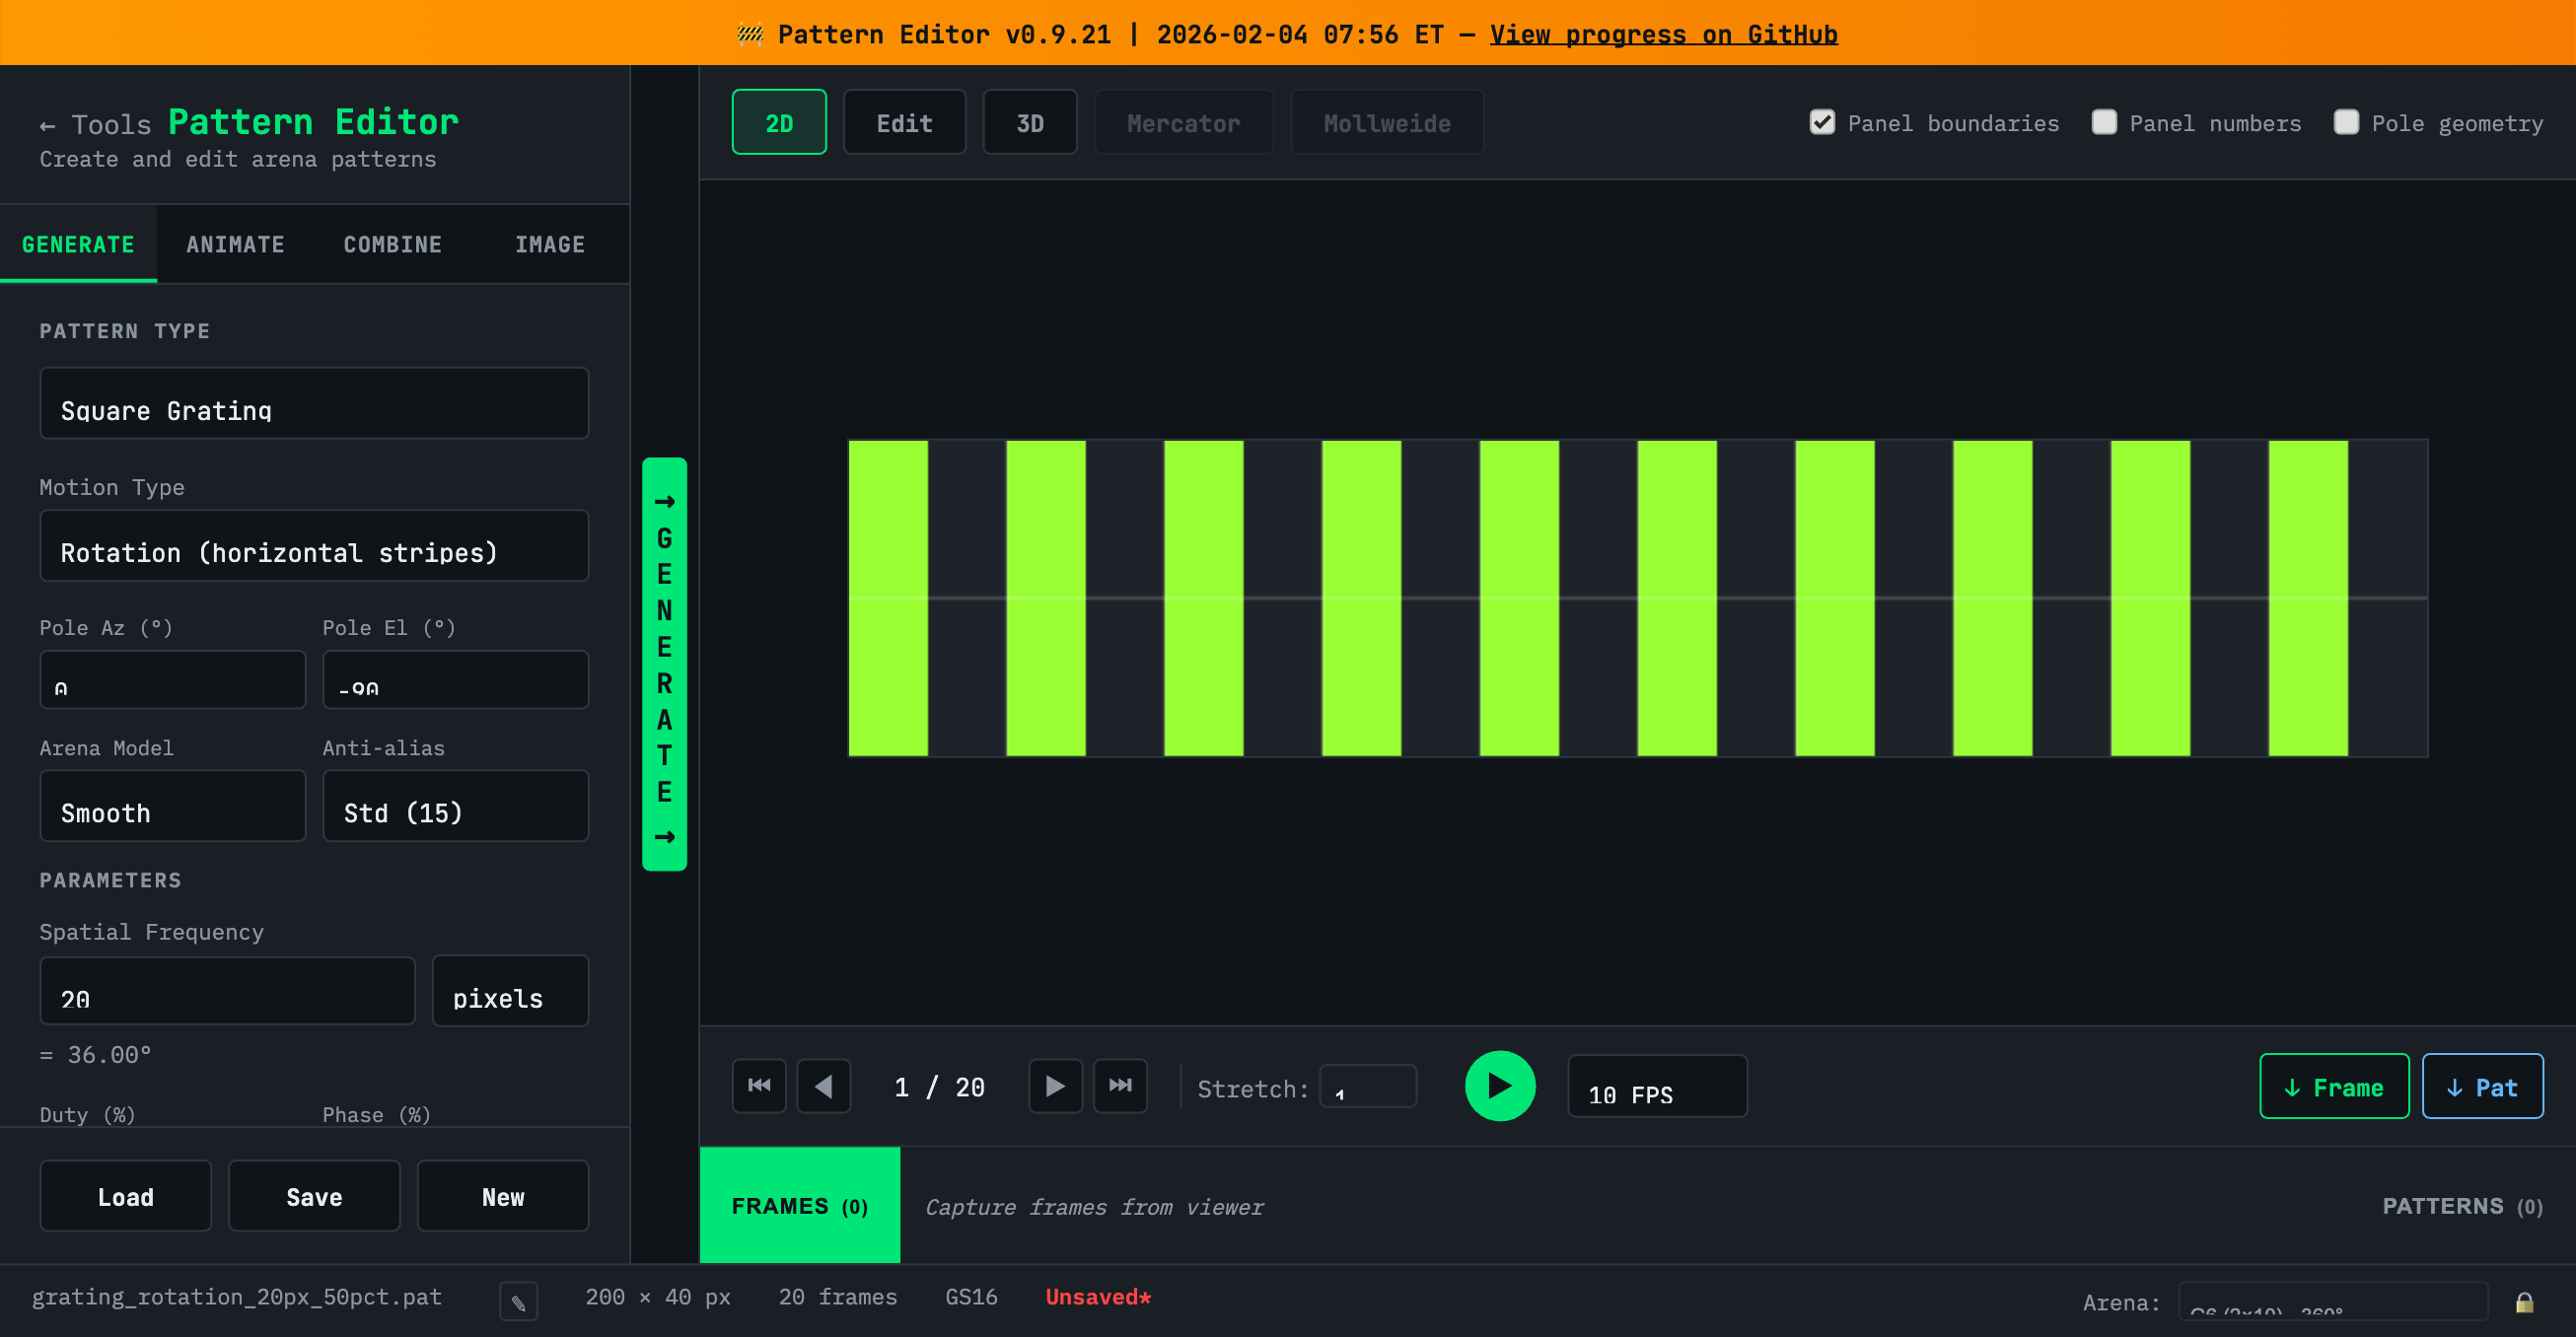Image resolution: width=2576 pixels, height=1337 pixels.
Task: Click the Frame download icon button
Action: (2334, 1086)
